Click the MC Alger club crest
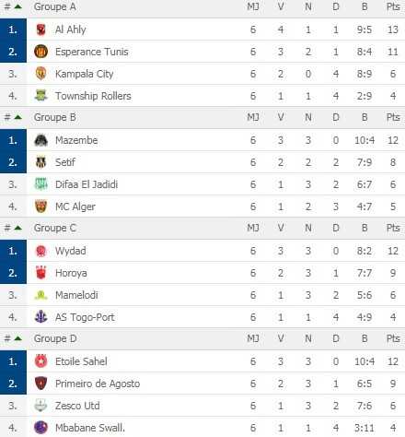Viewport: 405px width, 437px height. point(40,207)
